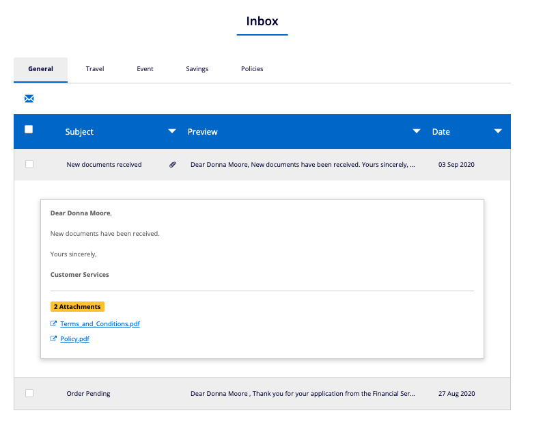The image size is (558, 428).
Task: Toggle the select-all checkbox in header
Action: click(x=29, y=129)
